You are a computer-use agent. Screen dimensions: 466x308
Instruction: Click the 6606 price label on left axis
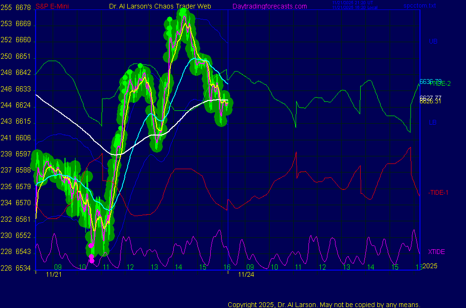[x=23, y=138]
